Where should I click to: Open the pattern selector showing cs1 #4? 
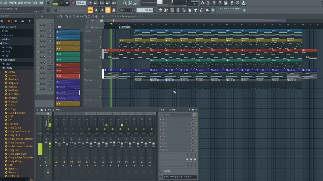coord(145,10)
